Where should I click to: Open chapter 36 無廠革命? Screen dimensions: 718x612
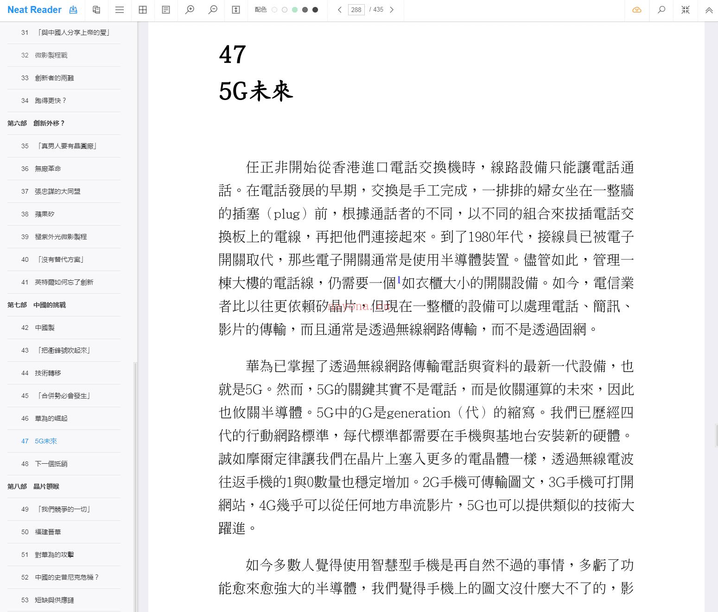click(x=64, y=169)
